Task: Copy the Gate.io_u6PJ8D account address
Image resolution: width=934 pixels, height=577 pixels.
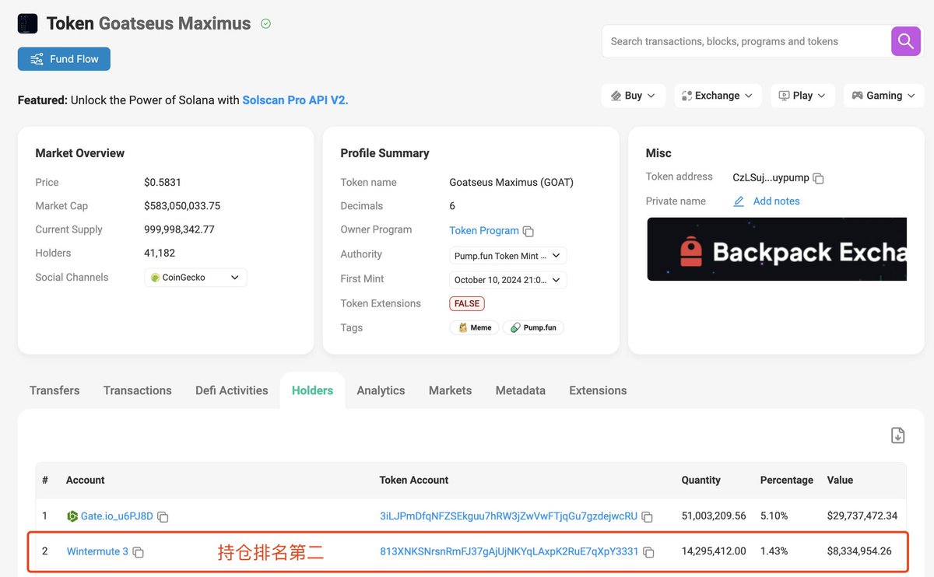Action: click(x=163, y=516)
